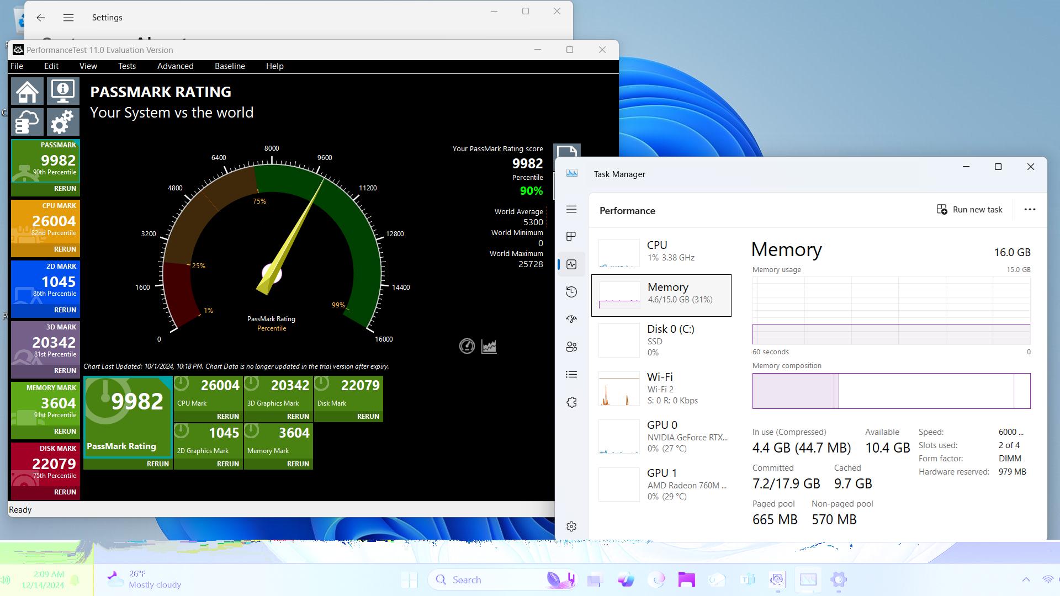The height and width of the screenshot is (596, 1060).
Task: Open the File menu in PerformanceTest
Action: (x=17, y=66)
